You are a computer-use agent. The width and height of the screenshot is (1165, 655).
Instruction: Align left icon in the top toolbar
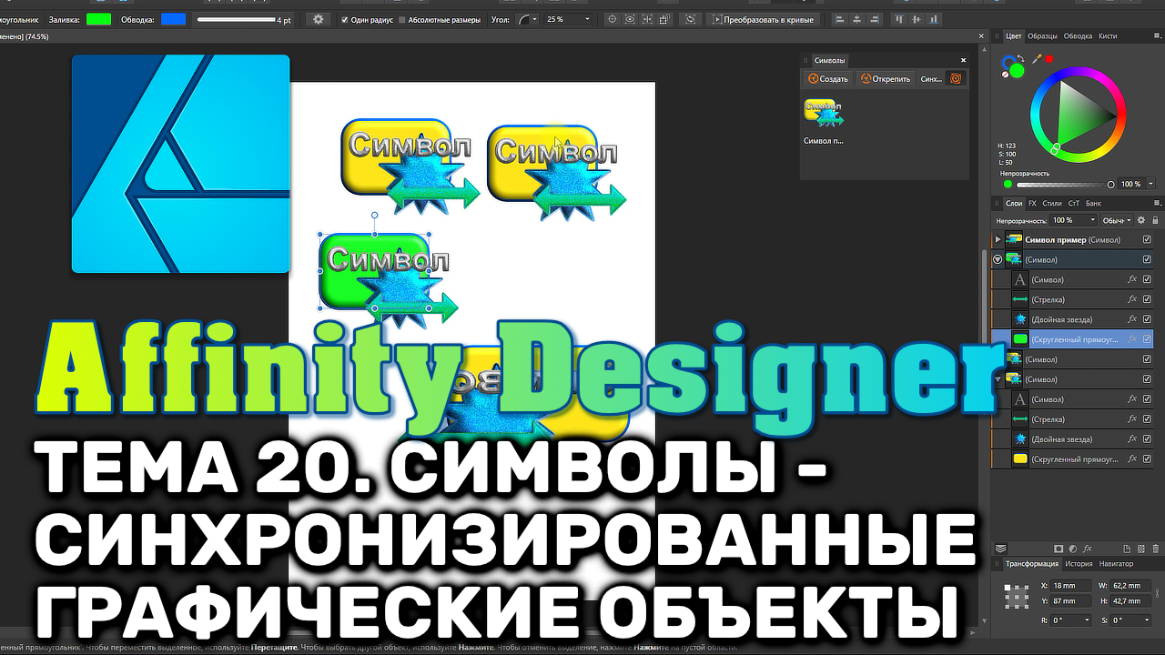click(838, 19)
